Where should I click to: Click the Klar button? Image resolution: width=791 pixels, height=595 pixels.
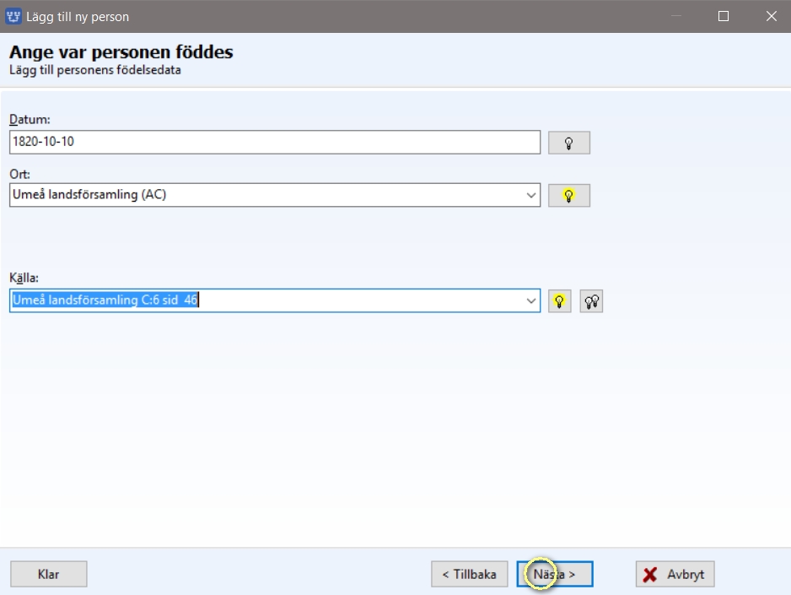(48, 574)
